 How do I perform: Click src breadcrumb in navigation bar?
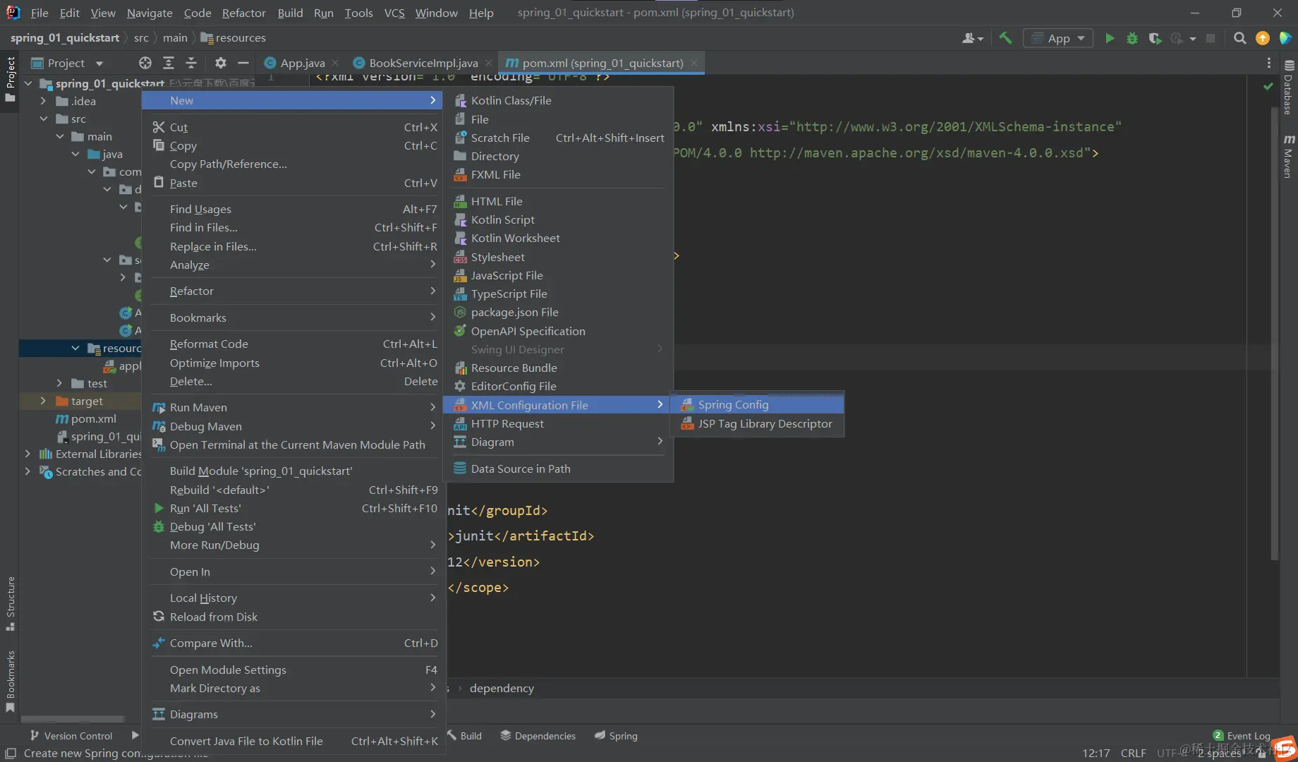[141, 37]
